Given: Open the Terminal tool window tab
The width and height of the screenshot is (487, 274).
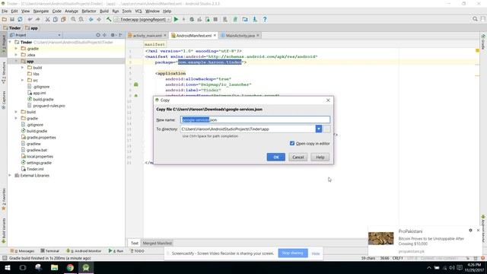Looking at the screenshot, I should pos(49,250).
